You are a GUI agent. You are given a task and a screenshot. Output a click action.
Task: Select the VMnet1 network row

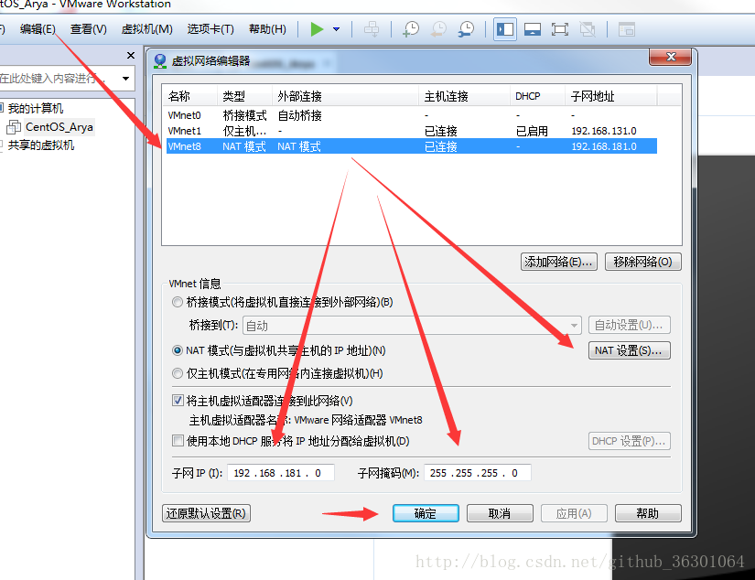[412, 131]
